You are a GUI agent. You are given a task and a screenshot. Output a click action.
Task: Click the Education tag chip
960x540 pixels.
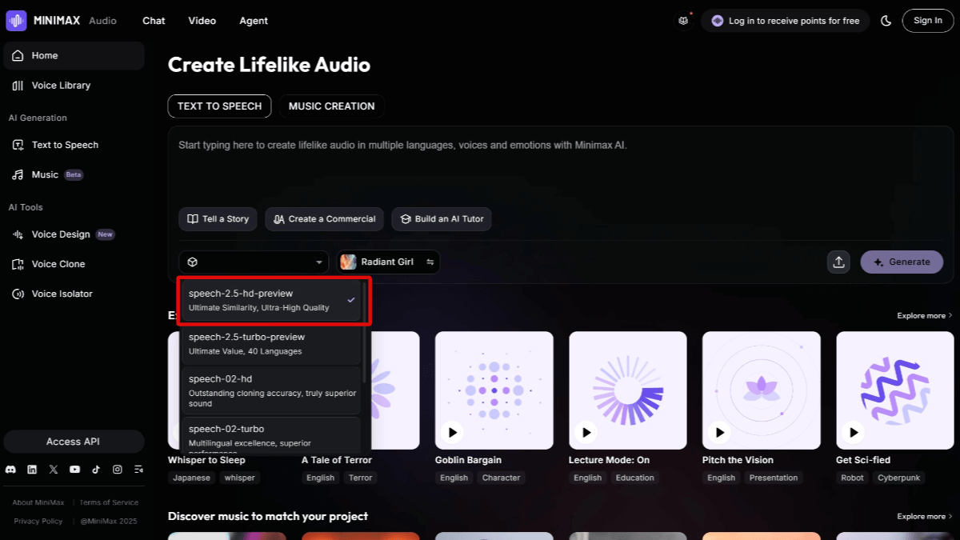click(x=635, y=478)
